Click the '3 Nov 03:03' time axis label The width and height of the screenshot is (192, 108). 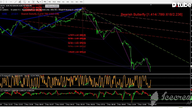pyautogui.click(x=60, y=105)
